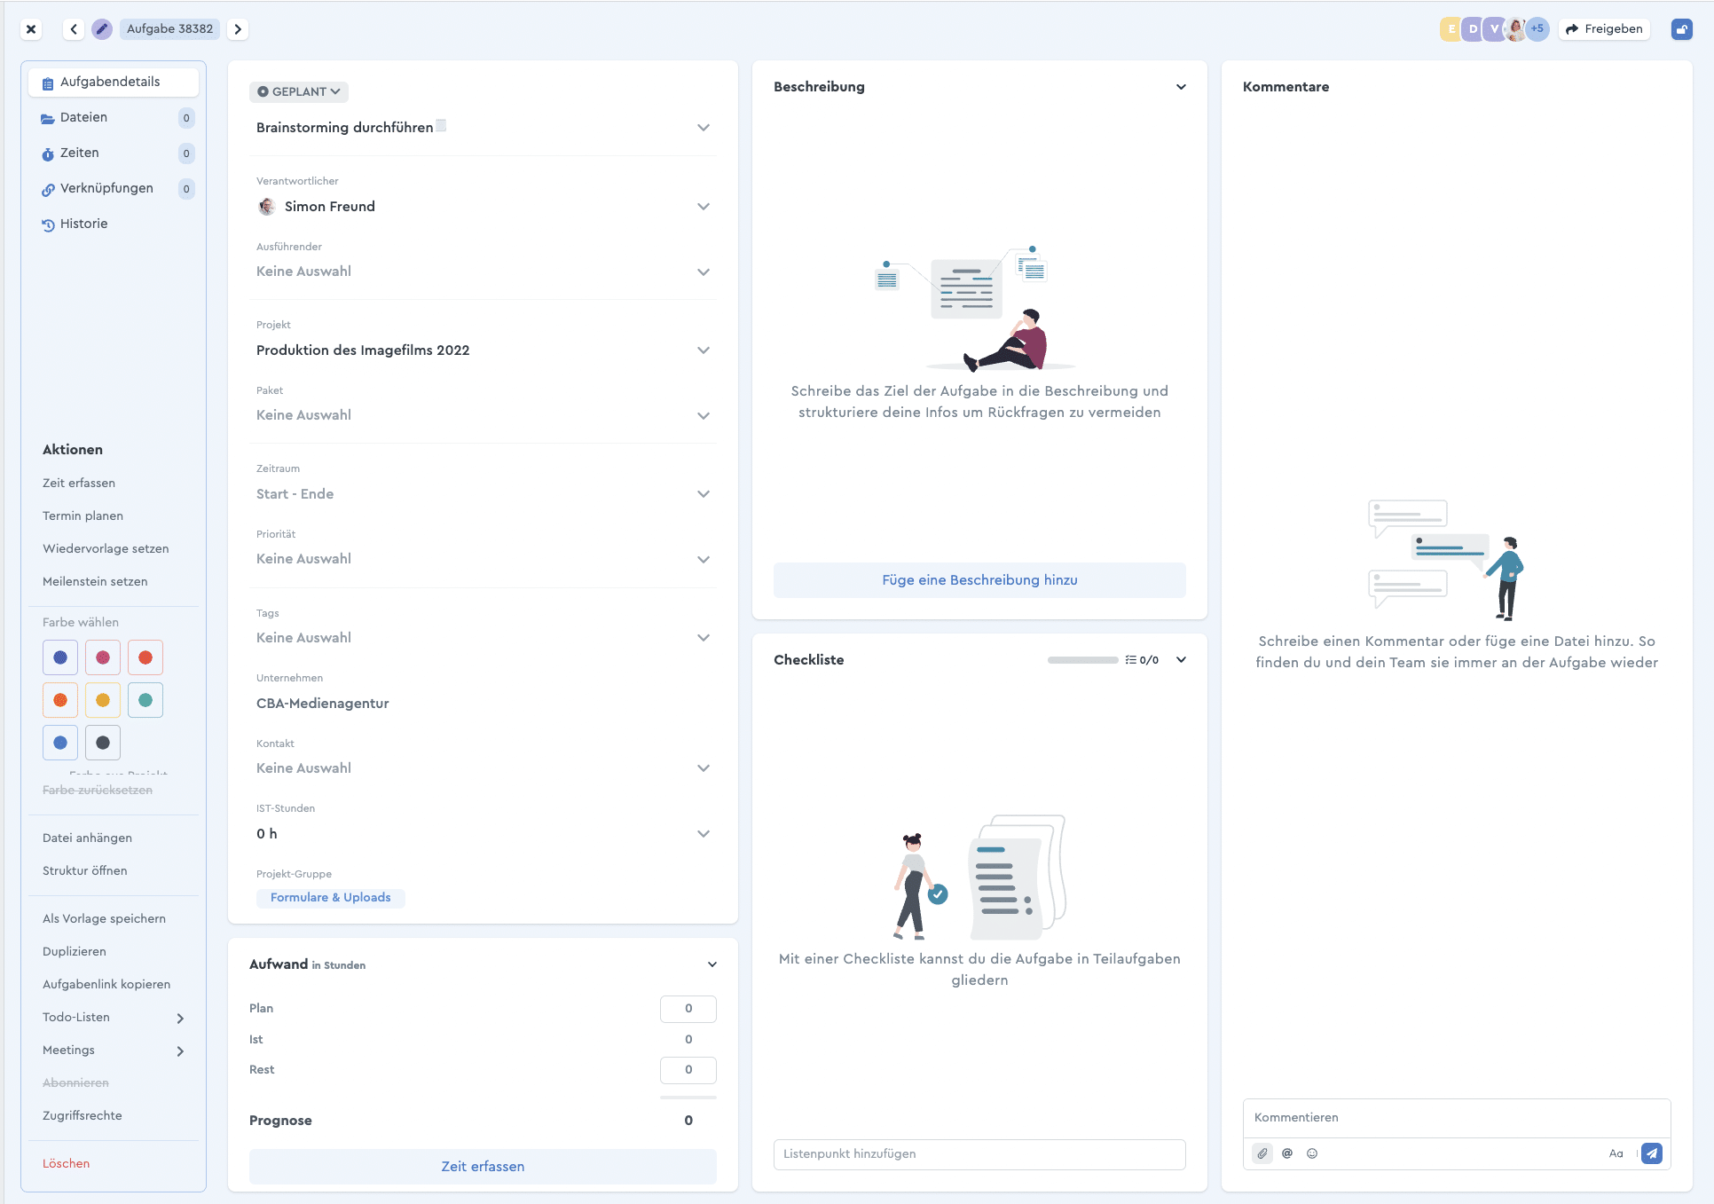Click the purple D avatar
The width and height of the screenshot is (1714, 1204).
(x=1473, y=28)
